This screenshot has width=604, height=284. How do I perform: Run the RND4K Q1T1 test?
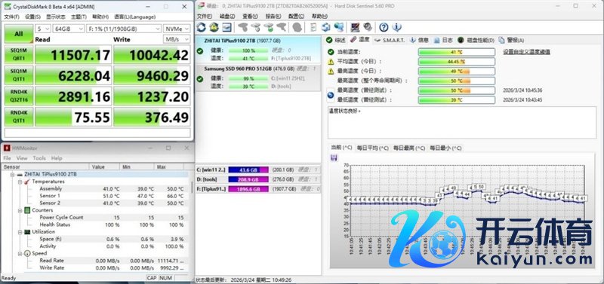click(19, 117)
